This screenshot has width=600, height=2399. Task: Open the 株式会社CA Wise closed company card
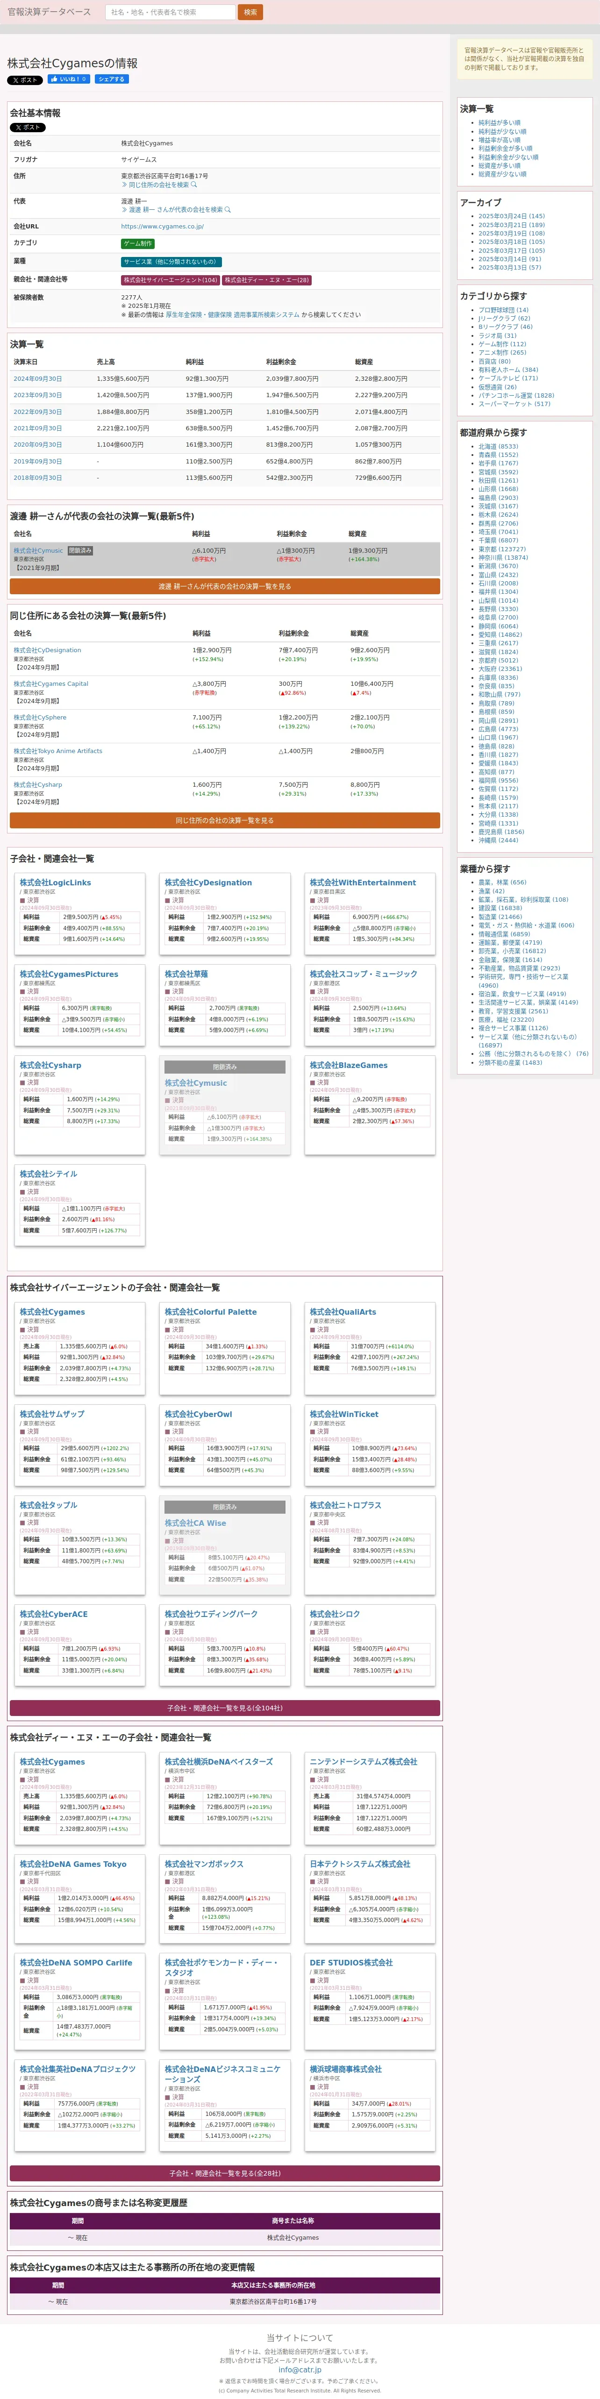coord(196,1523)
